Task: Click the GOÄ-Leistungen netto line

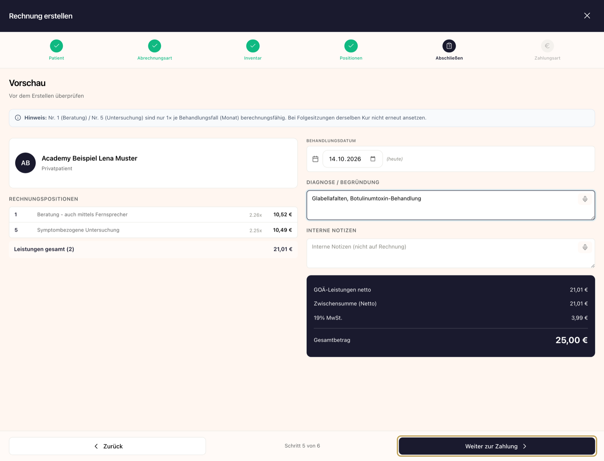Action: (451, 290)
